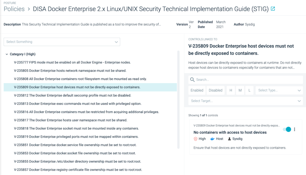Disable the No containers with access to host devices control

287,129
